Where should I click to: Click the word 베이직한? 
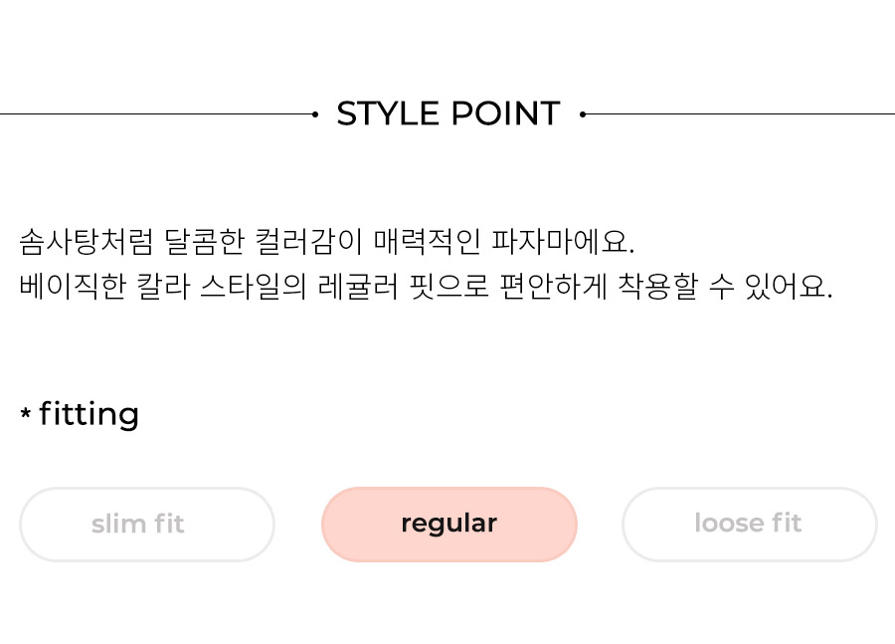(x=73, y=287)
